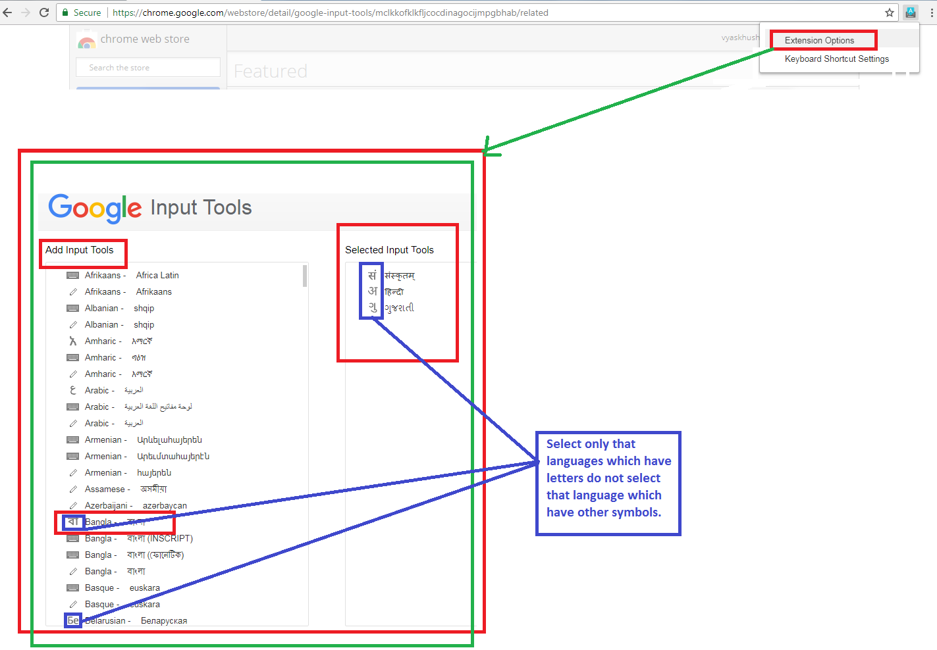The image size is (937, 650).
Task: Select ગુજરાતી in the Selected Input Tools list
Action: (x=399, y=308)
